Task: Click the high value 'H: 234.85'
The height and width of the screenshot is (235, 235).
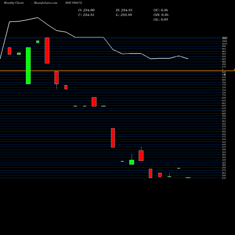Action: click(124, 10)
